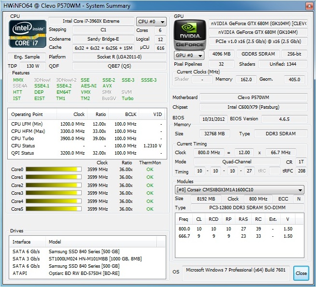This screenshot has height=287, width=316.
Task: Click the Core3 usage bar
Action: coord(54,193)
